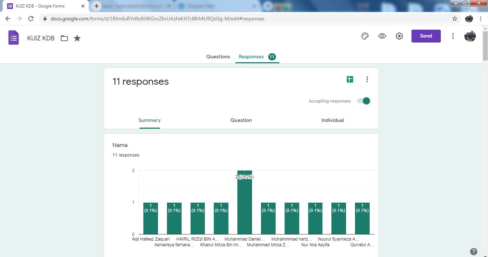Open form settings gear icon
The image size is (488, 257).
coord(399,36)
